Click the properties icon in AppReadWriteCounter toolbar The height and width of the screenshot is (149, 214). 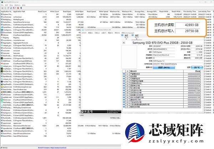pyautogui.click(x=8, y=8)
